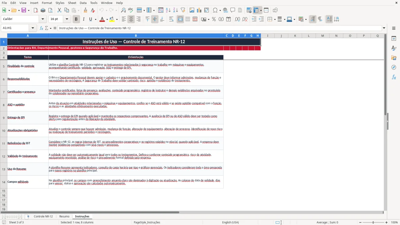Increase indent
The height and width of the screenshot is (225, 400).
click(x=254, y=19)
